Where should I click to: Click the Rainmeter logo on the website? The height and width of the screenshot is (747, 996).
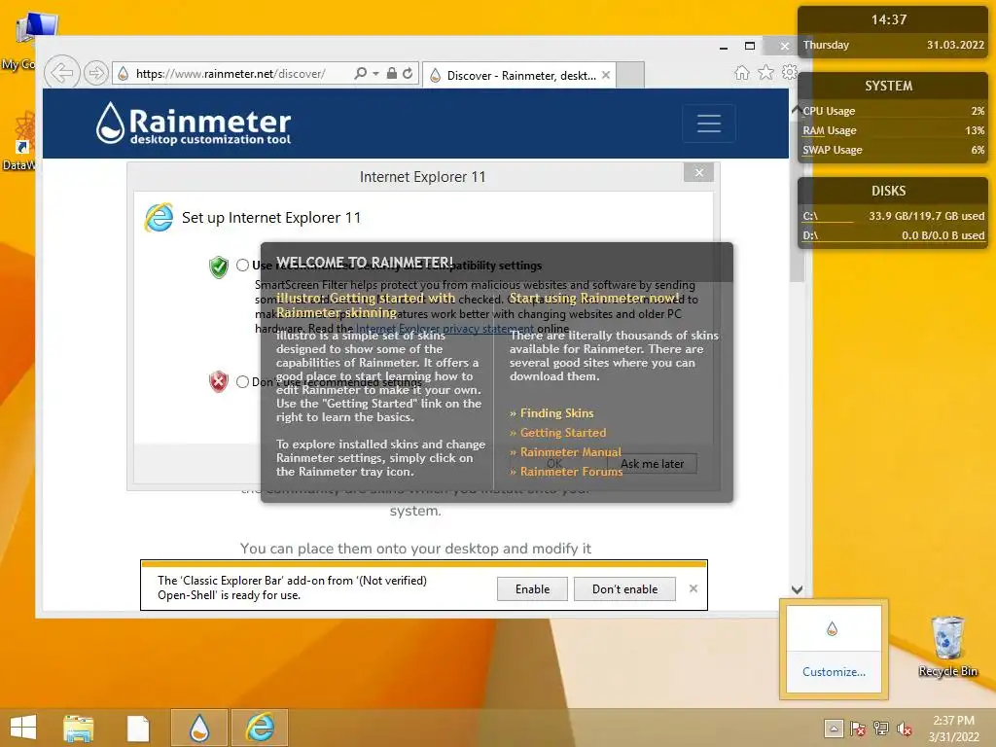coord(194,124)
